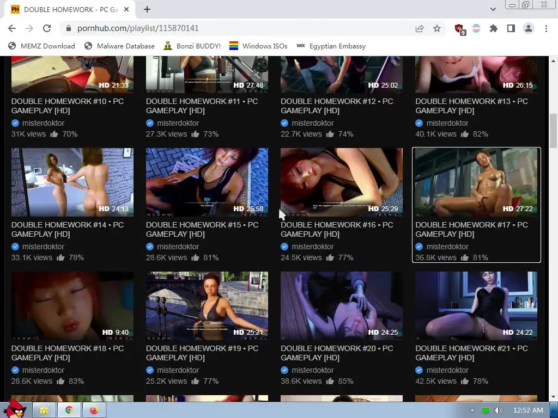This screenshot has width=558, height=418.
Task: Open the MEMZ Download bookmark
Action: pyautogui.click(x=41, y=46)
